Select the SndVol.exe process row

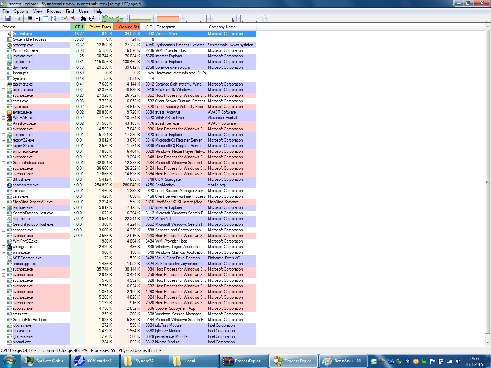(128, 34)
